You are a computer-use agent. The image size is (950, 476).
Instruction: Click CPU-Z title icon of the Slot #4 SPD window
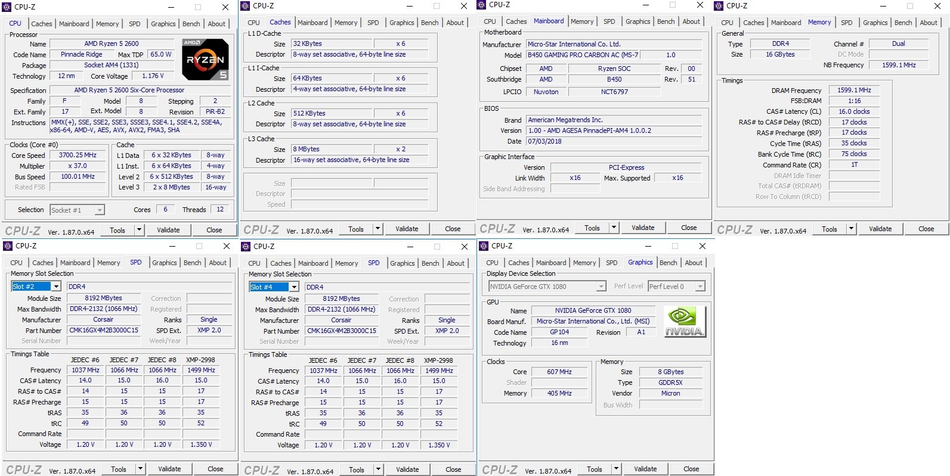pyautogui.click(x=246, y=247)
